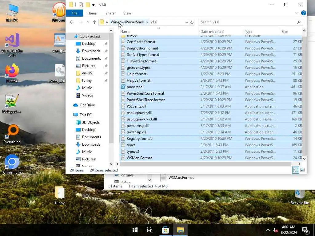Click the Back navigation arrow

72,22
